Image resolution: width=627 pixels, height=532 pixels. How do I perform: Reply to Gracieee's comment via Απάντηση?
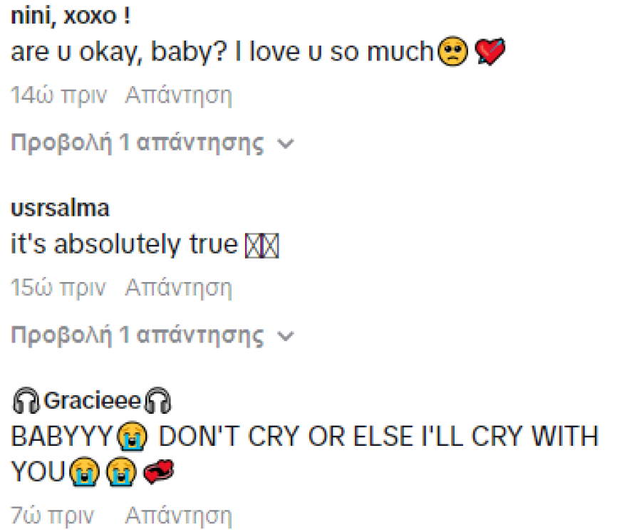click(178, 516)
